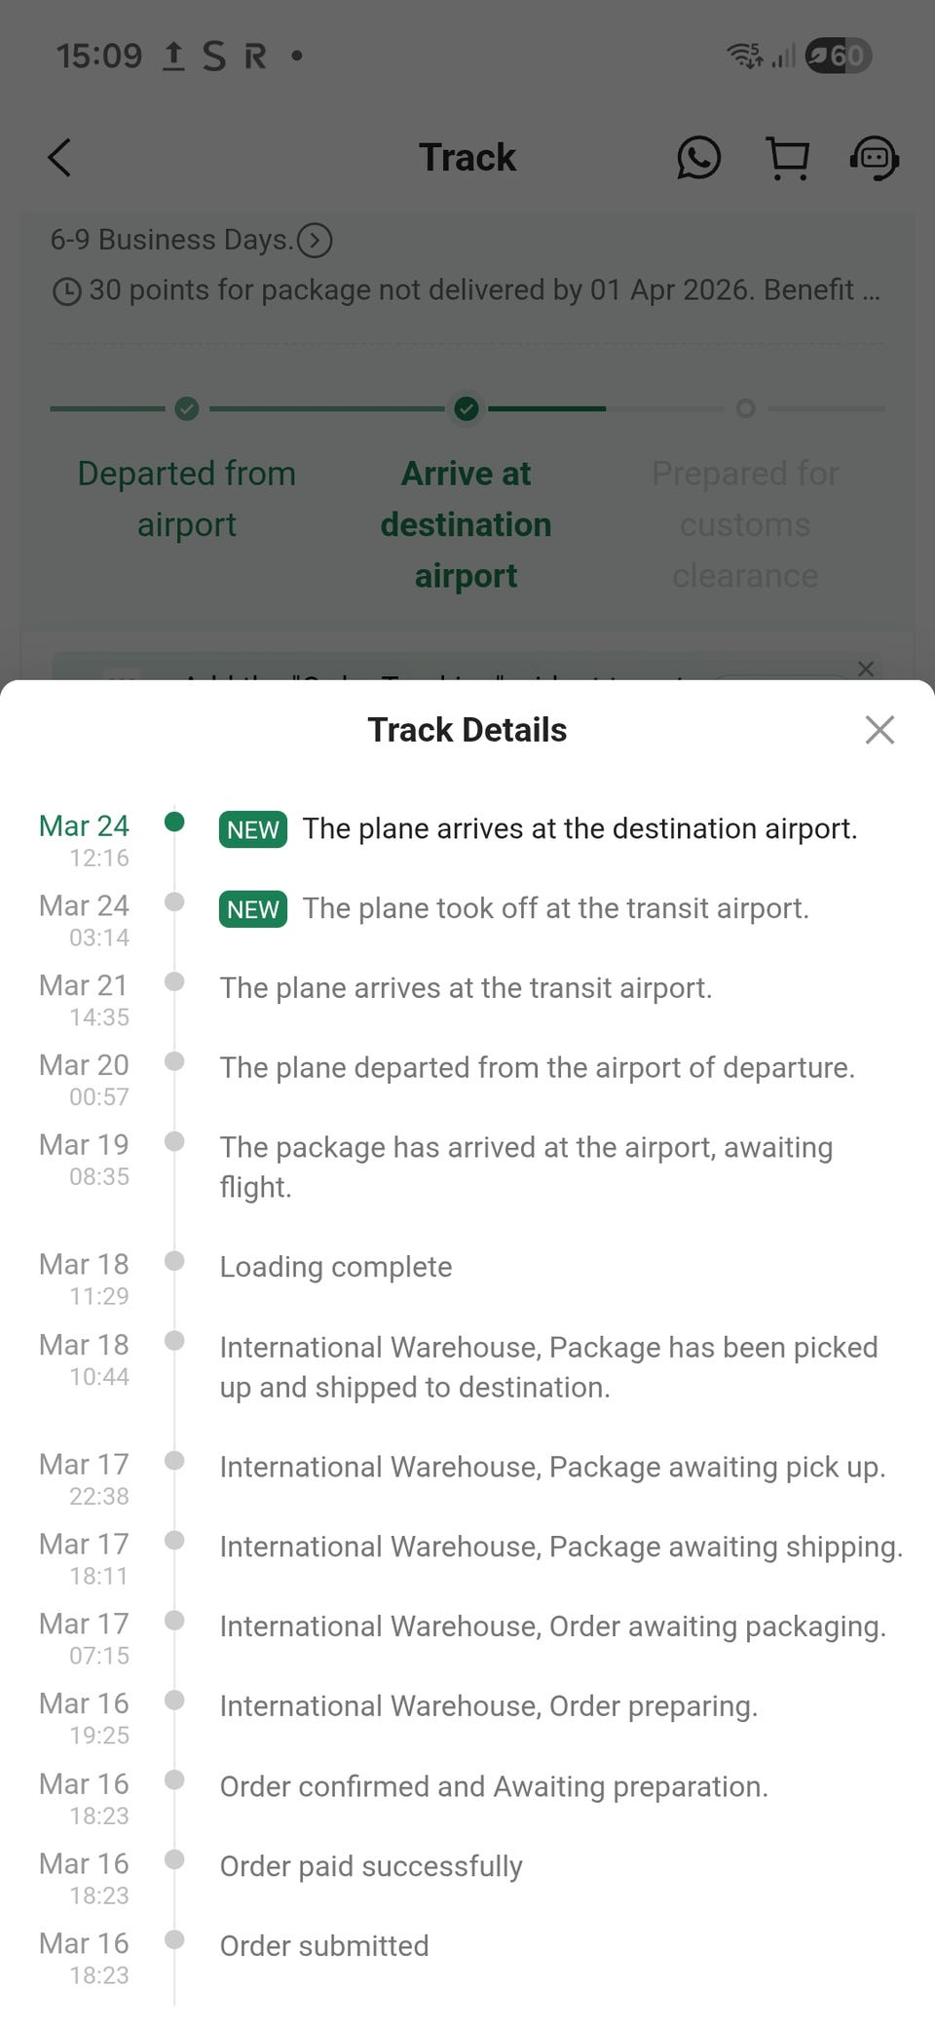Dismiss the banner behind the sheet
Image resolution: width=935 pixels, height=2027 pixels.
pyautogui.click(x=865, y=669)
